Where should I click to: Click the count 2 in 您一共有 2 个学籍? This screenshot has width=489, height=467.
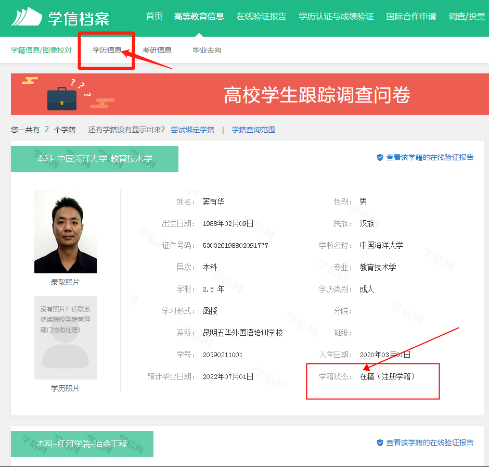tap(47, 129)
